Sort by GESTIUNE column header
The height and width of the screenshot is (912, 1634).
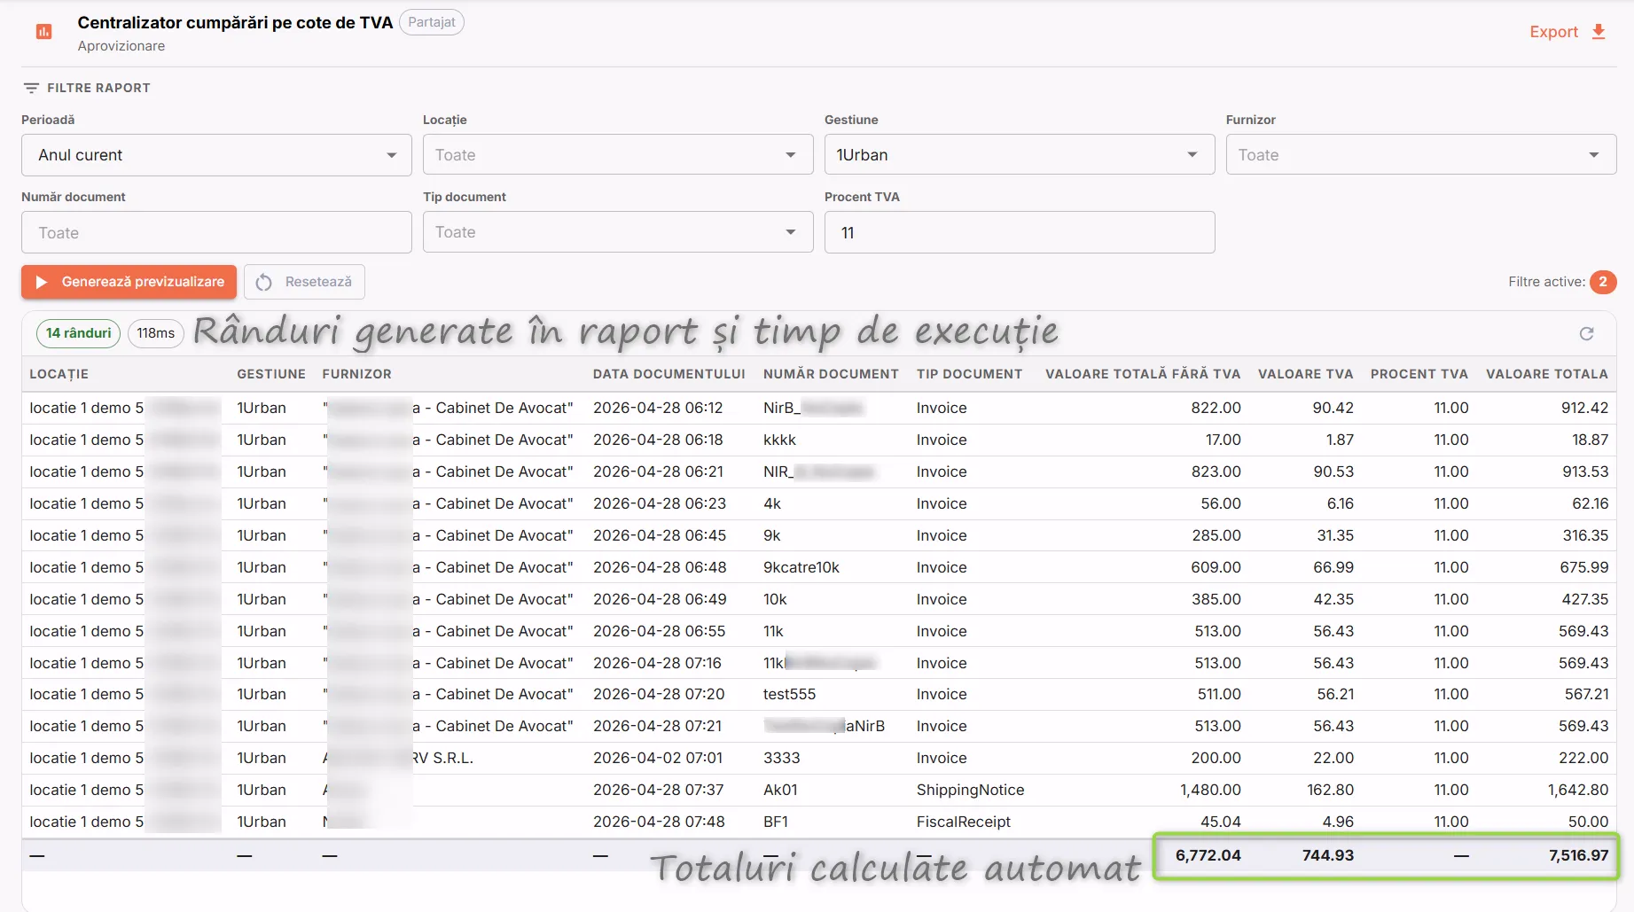(271, 374)
